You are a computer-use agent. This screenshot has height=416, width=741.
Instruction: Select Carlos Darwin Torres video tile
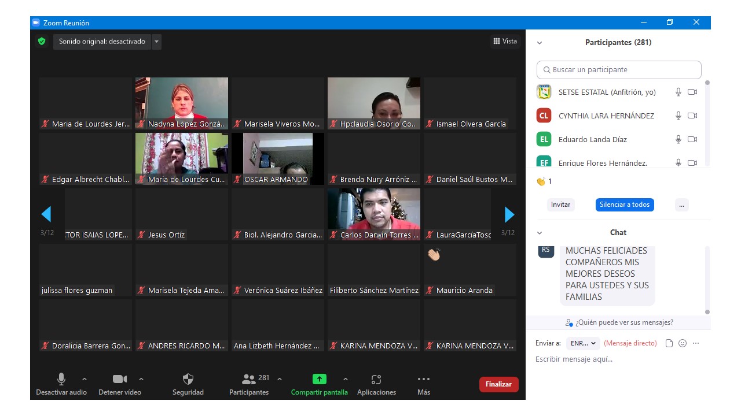(374, 214)
